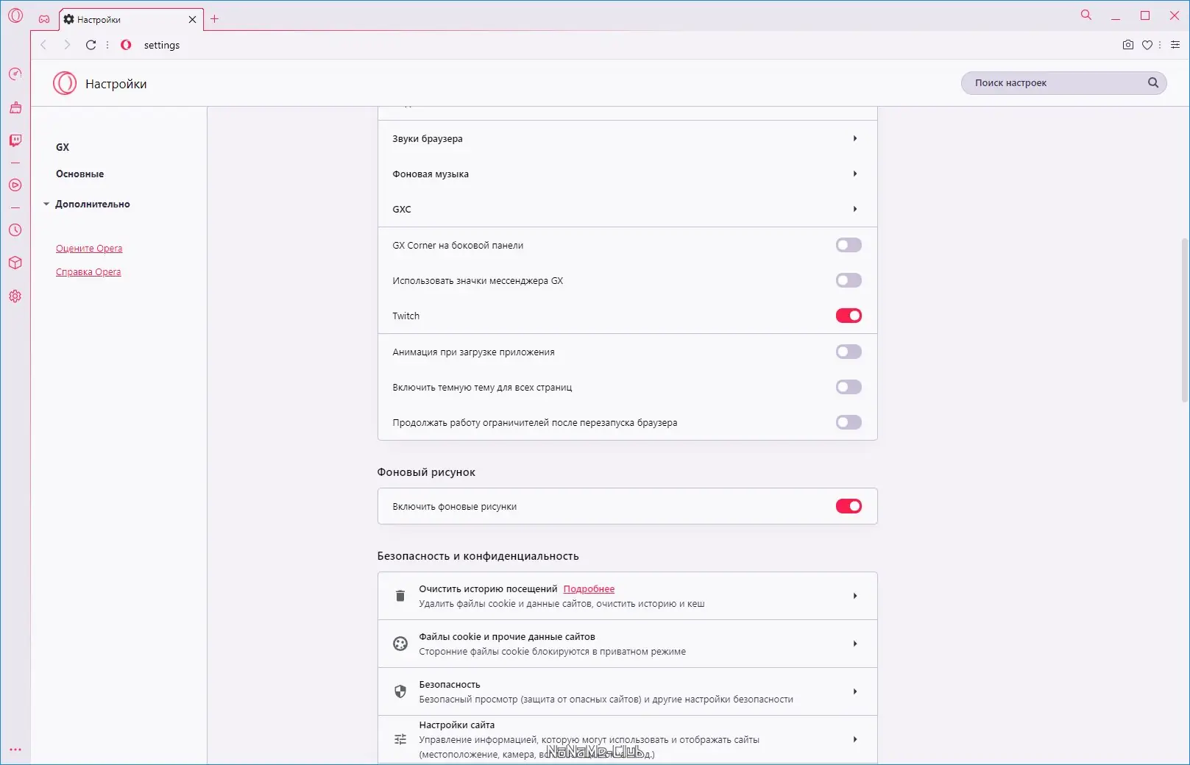The width and height of the screenshot is (1190, 765).
Task: Disable the Twitch toggle
Action: pyautogui.click(x=849, y=316)
